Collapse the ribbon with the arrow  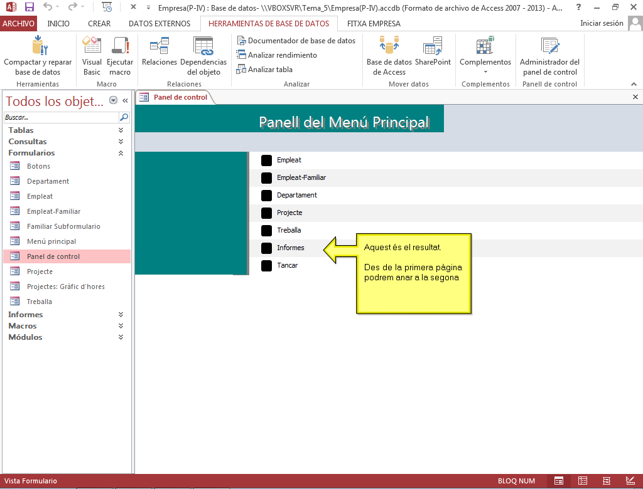634,84
